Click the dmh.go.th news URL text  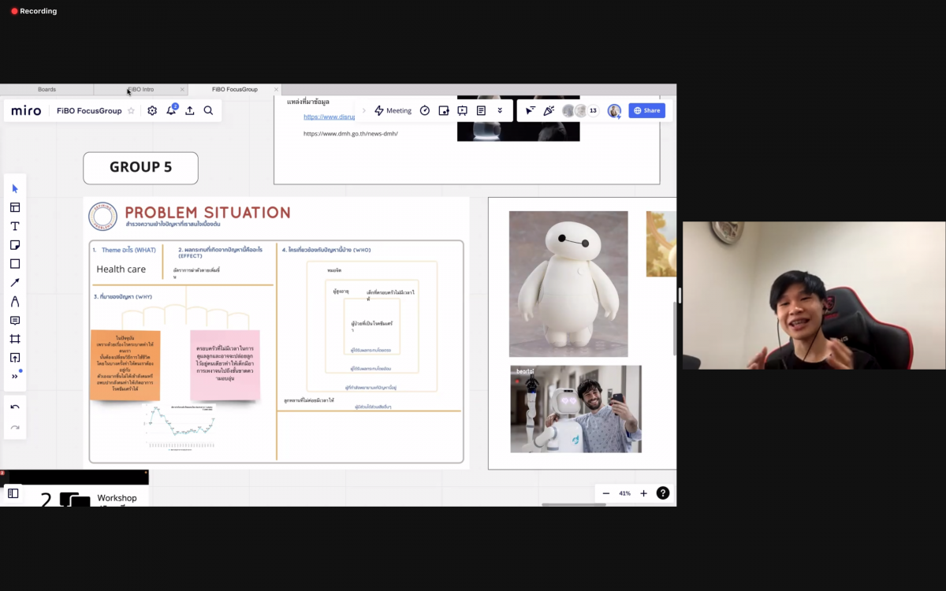click(351, 134)
